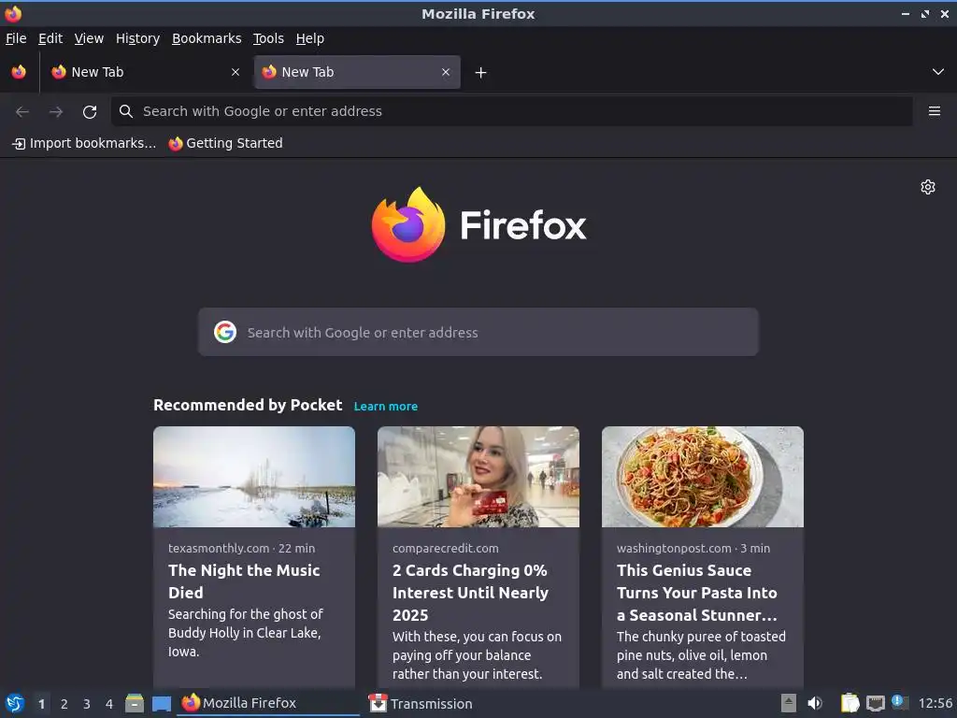The image size is (957, 718).
Task: Close the active second New Tab
Action: (x=446, y=72)
